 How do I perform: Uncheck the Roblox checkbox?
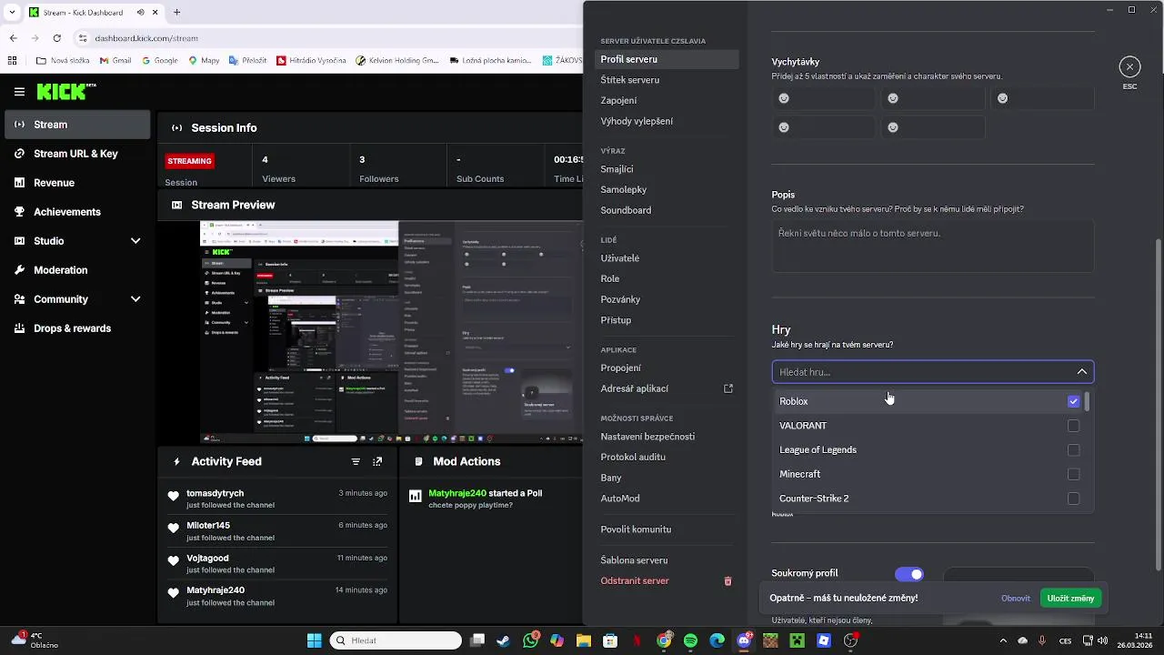click(x=1074, y=401)
